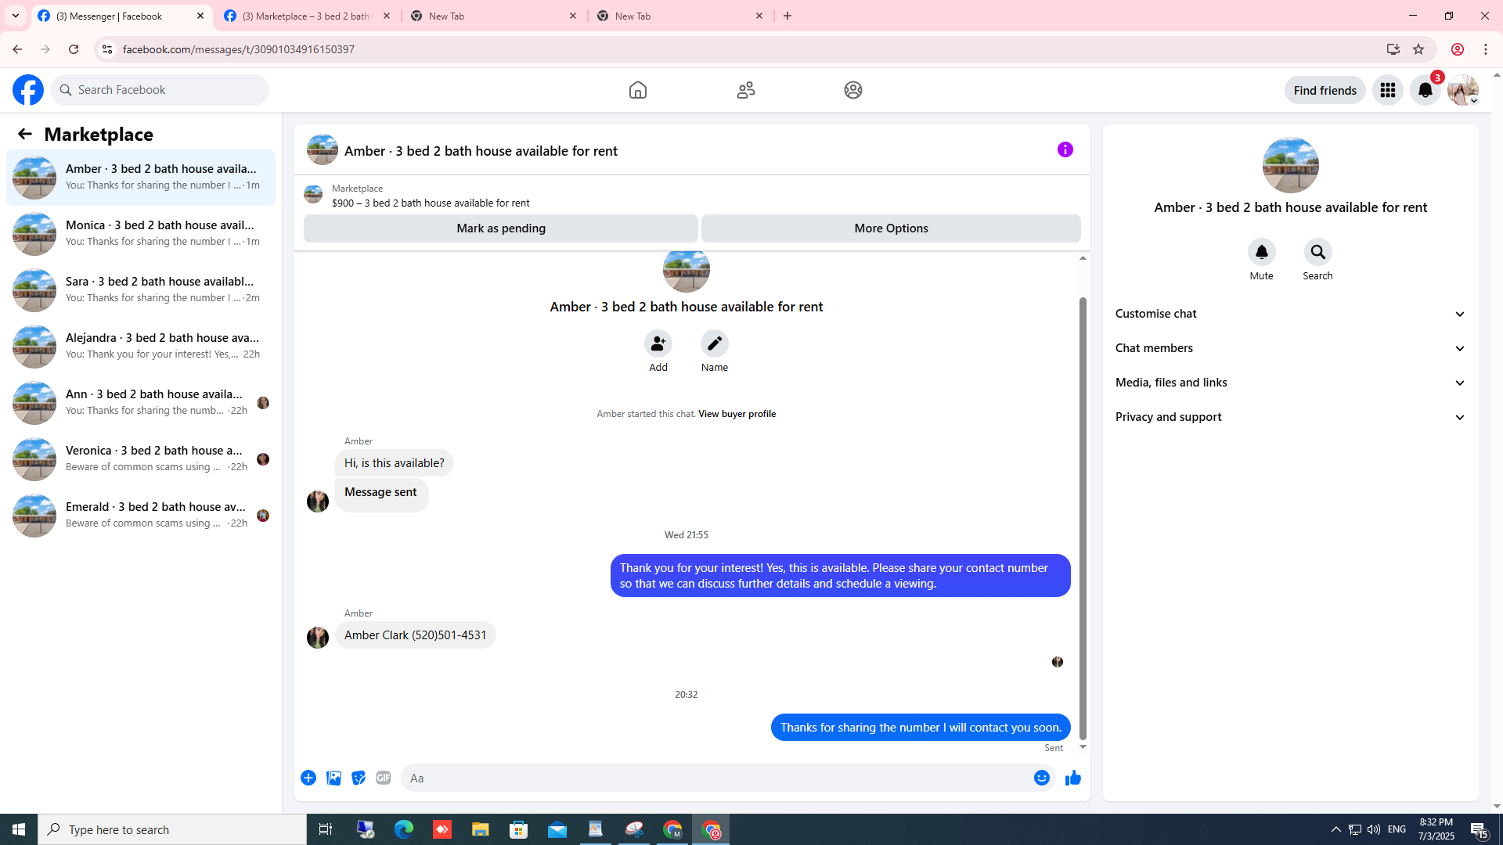This screenshot has height=845, width=1503.
Task: Switch to the Marketplace browser tab
Action: point(307,16)
